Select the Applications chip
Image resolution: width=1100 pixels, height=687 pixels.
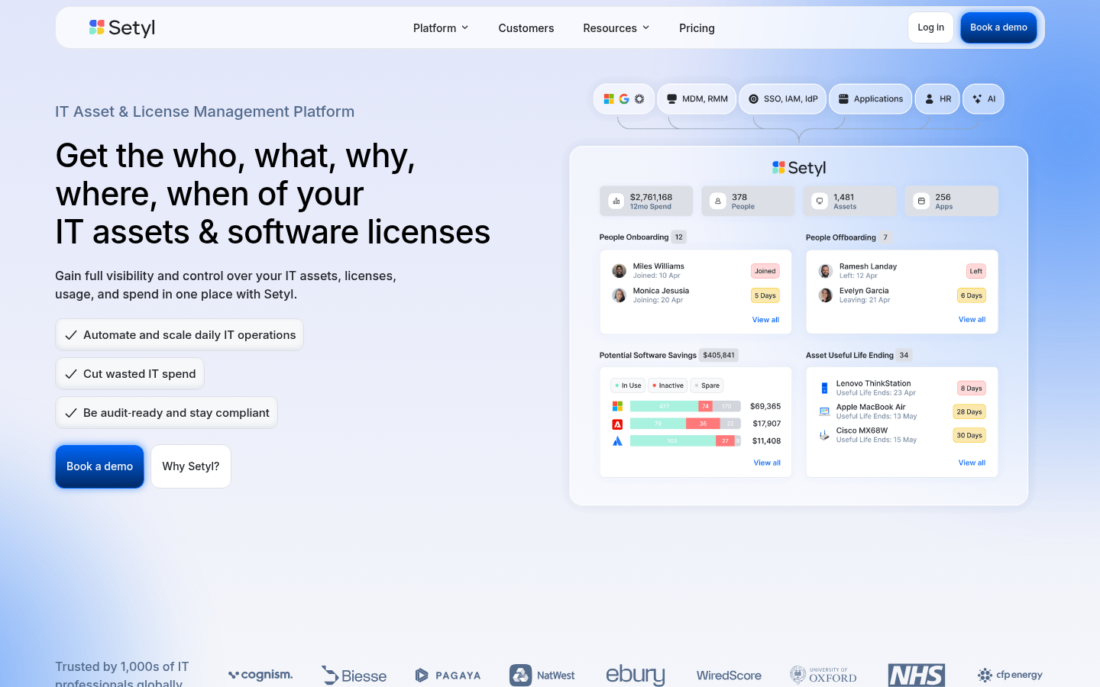coord(870,98)
